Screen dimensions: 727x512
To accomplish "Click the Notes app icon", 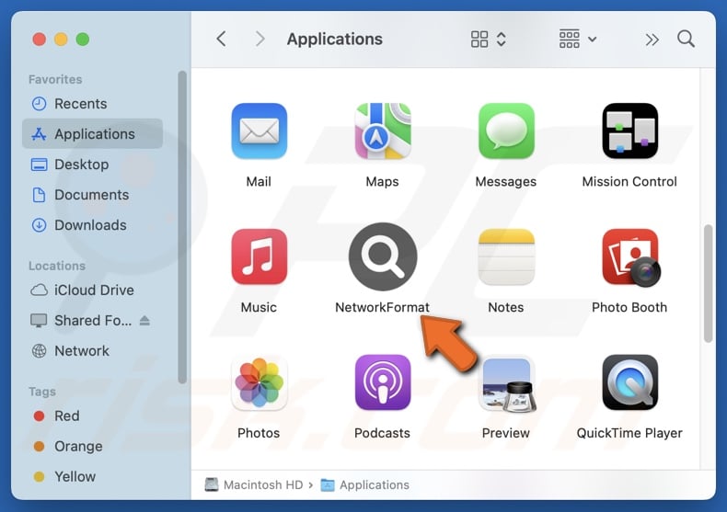I will pos(506,256).
